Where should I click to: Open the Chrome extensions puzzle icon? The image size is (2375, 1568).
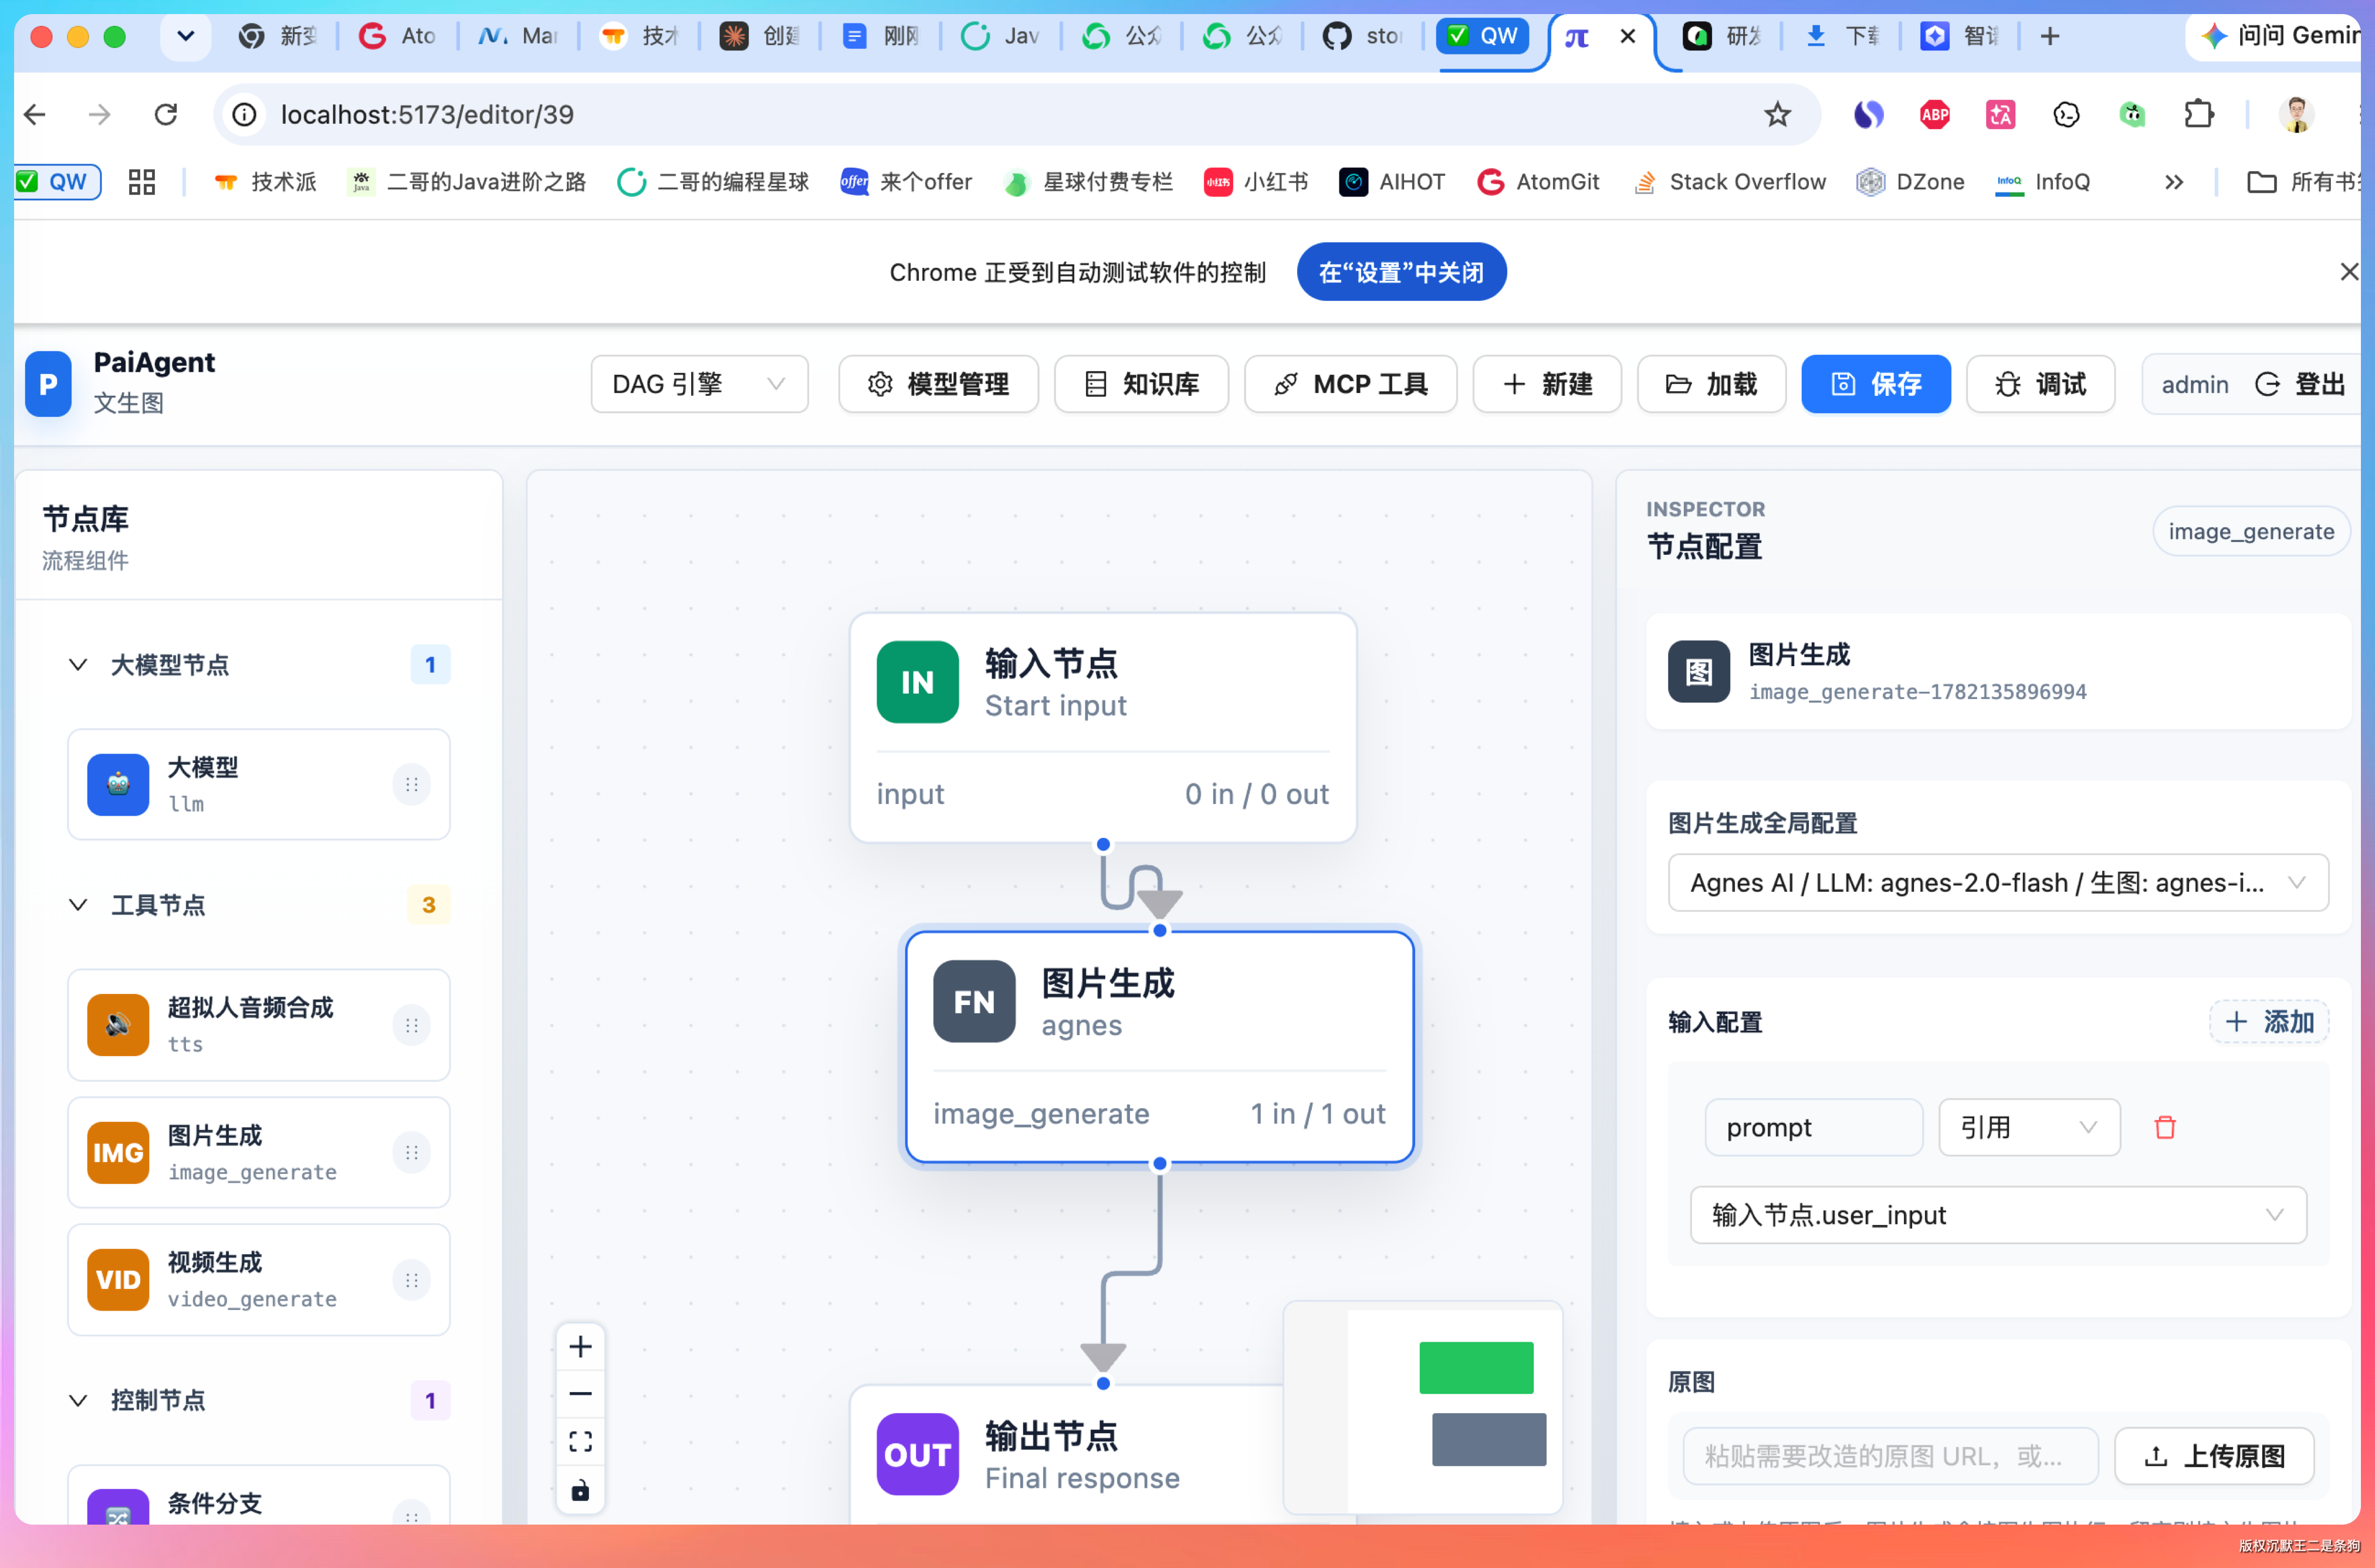tap(2198, 115)
